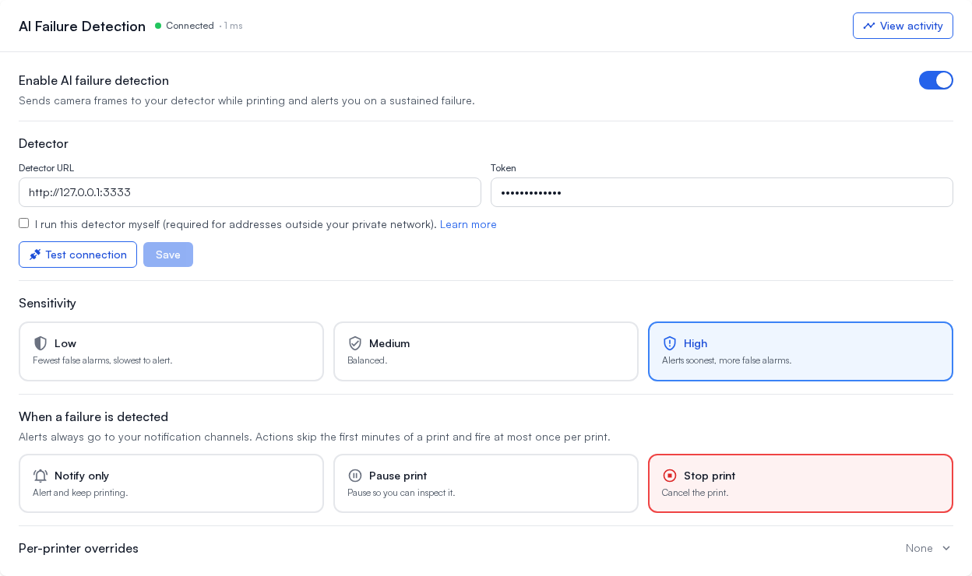The image size is (972, 576).
Task: Click the bell icon on Notify only card
Action: pyautogui.click(x=40, y=476)
